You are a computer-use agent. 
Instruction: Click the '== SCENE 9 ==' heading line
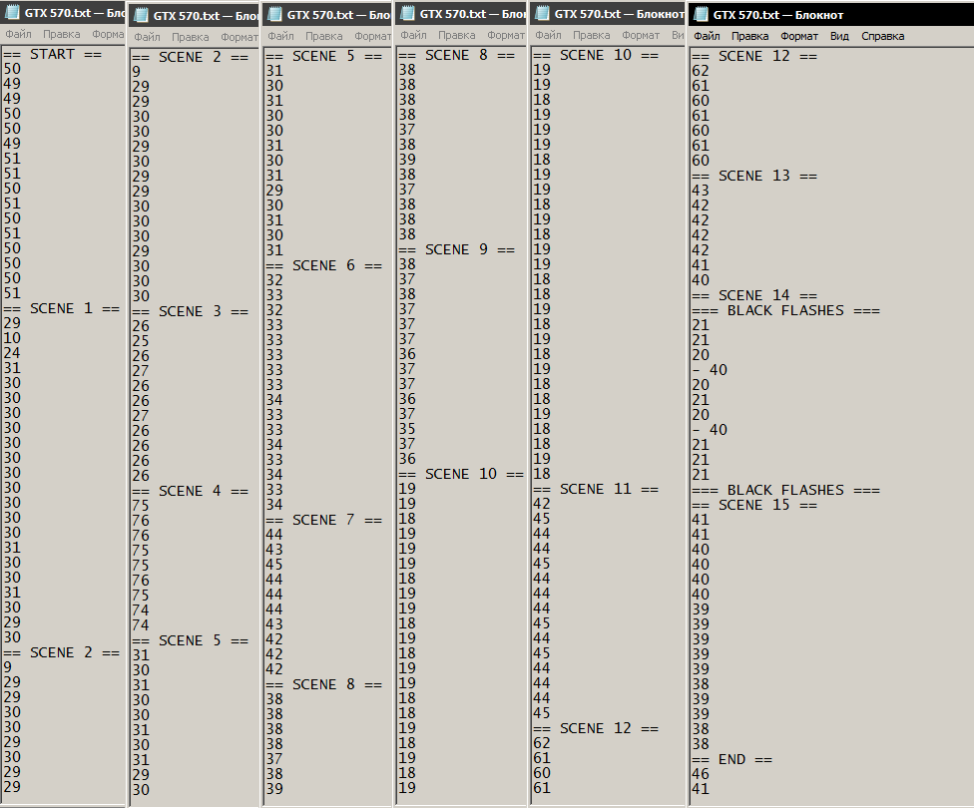[x=457, y=249]
